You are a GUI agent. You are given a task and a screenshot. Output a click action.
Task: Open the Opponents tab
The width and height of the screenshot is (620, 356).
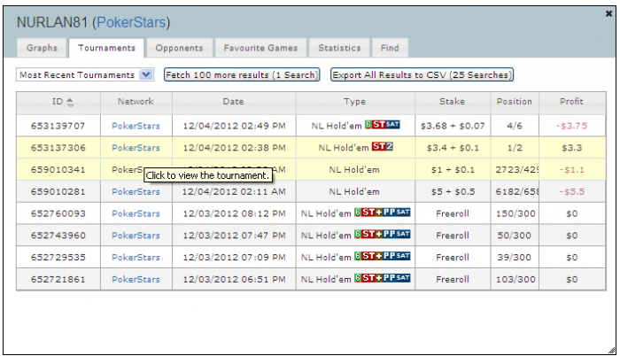[x=179, y=48]
